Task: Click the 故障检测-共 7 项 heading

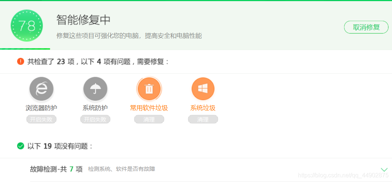Action: pos(56,169)
